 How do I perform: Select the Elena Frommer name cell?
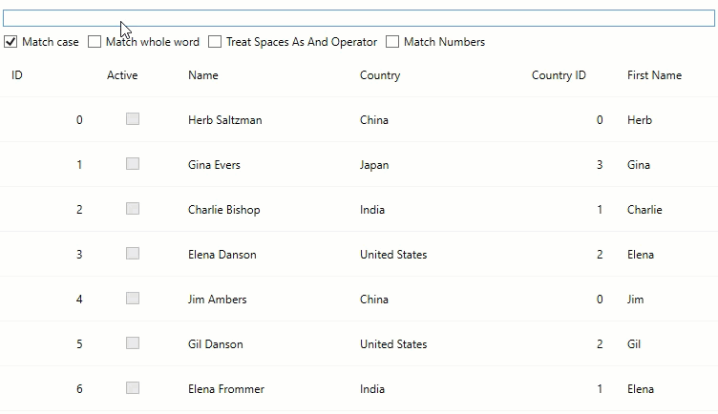pyautogui.click(x=226, y=389)
